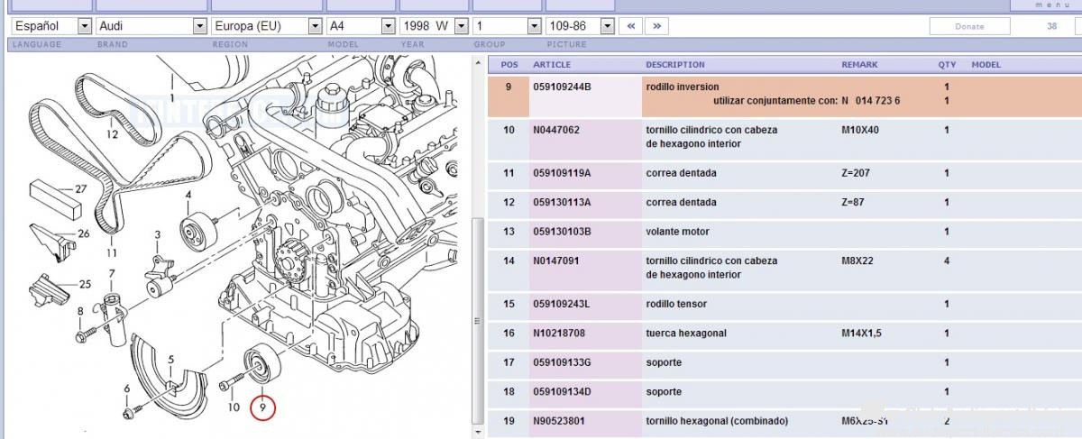1082x439 pixels.
Task: Open the Group dropdown showing 1
Action: pos(508,26)
